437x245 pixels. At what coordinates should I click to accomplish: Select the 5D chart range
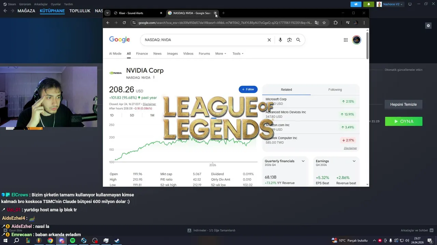tap(132, 115)
